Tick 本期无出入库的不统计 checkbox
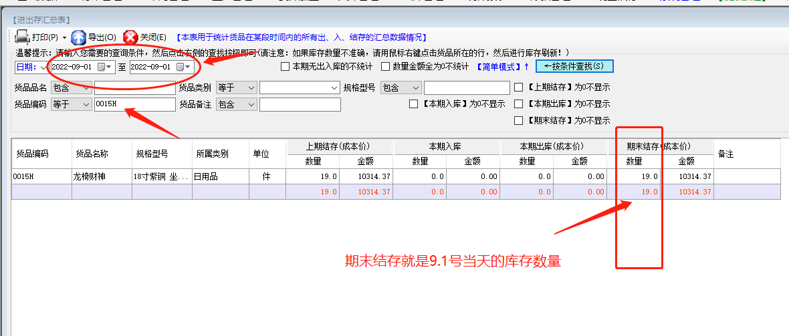The width and height of the screenshot is (789, 336). (x=286, y=66)
